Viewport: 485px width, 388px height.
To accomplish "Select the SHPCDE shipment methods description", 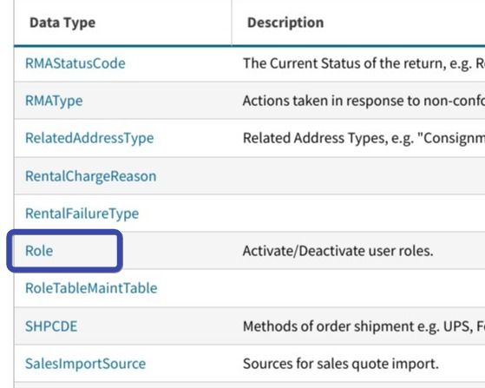I will click(x=364, y=326).
